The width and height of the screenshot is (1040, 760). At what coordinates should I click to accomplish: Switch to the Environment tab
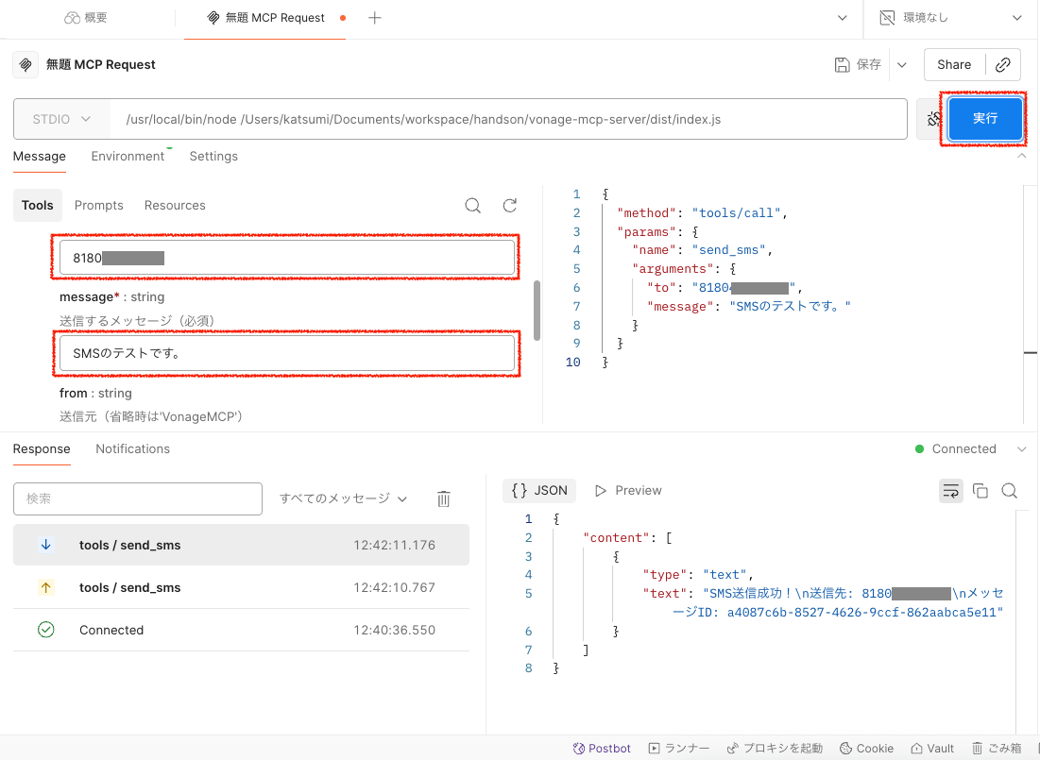click(128, 157)
